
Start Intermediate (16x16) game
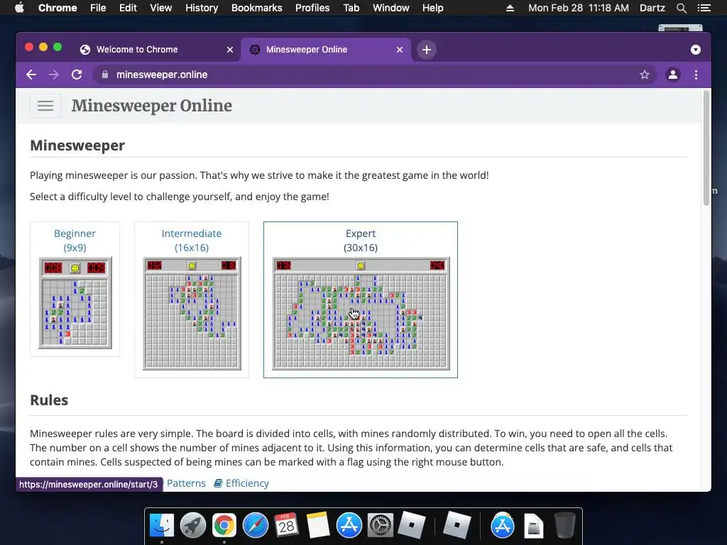[192, 241]
